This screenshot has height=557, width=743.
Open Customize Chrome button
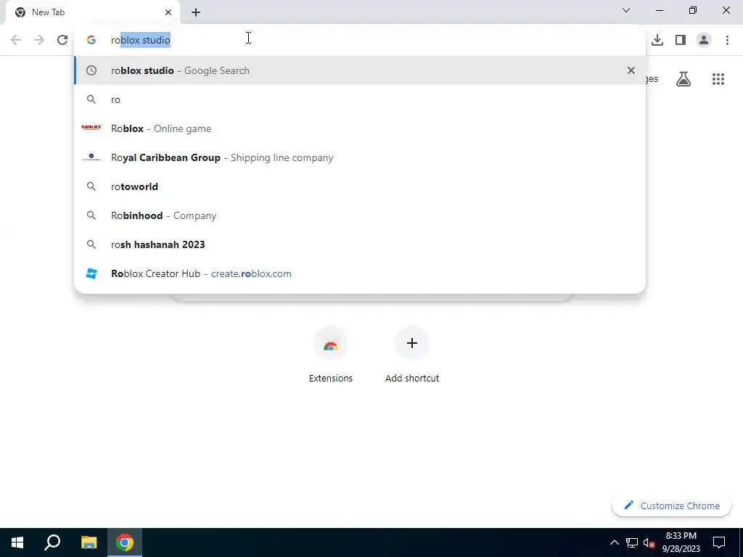click(671, 506)
